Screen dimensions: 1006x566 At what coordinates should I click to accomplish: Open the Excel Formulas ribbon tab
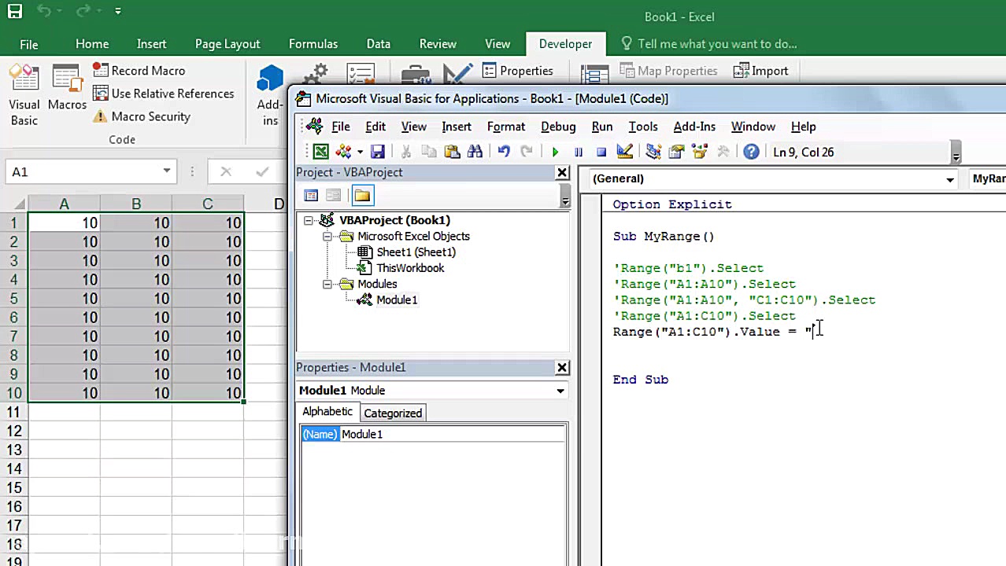tap(313, 44)
